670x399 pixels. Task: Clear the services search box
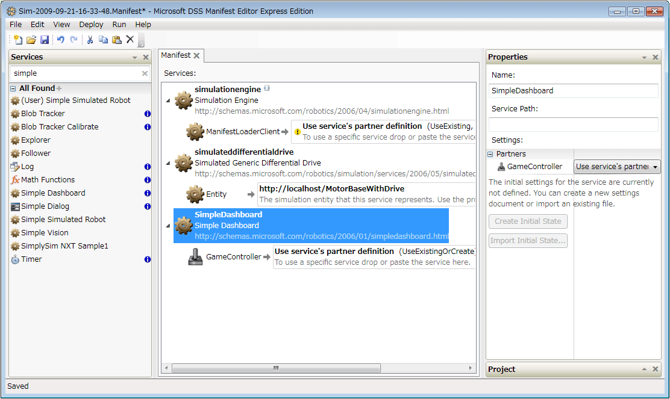point(145,73)
